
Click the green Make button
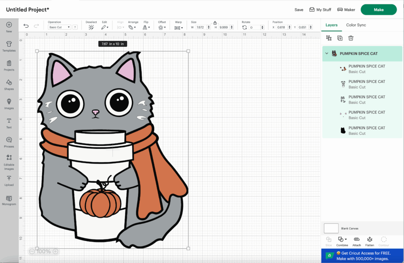point(378,10)
